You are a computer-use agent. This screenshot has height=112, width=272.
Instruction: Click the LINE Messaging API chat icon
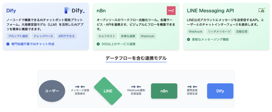pyautogui.click(x=261, y=11)
